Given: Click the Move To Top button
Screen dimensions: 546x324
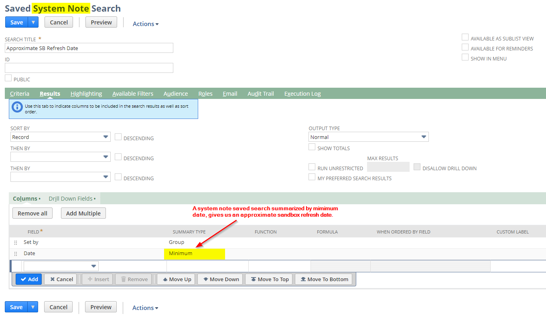Looking at the screenshot, I should (x=269, y=279).
